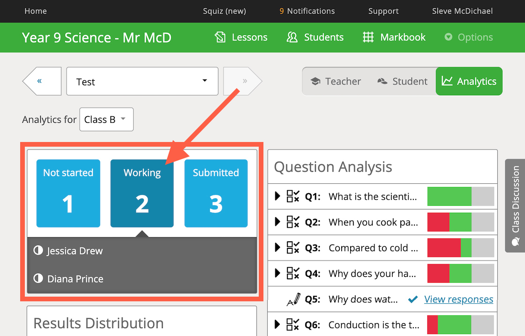Click the Class Discussion speech bubble icon

[x=516, y=242]
